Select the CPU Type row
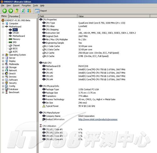This screenshot has width=157, height=153. (84, 23)
